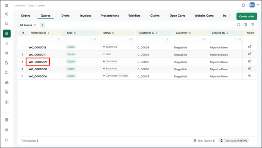The image size is (262, 148).
Task: Go to Dashboard breadcrumb
Action: click(20, 5)
